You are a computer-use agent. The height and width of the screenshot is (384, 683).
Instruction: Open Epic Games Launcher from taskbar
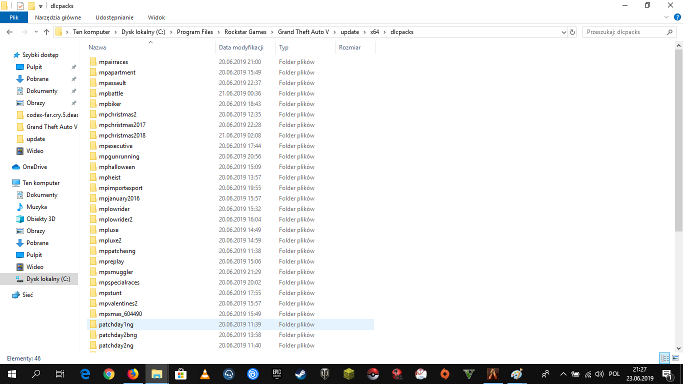[x=277, y=374]
